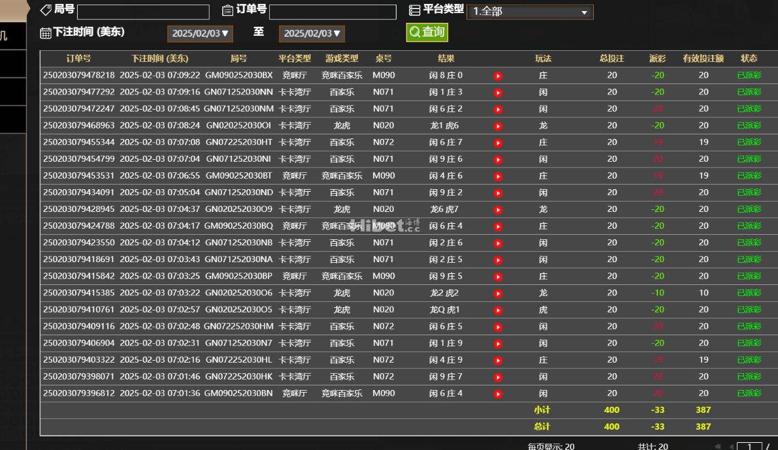Click the 每页显示: 20 text
The width and height of the screenshot is (778, 450).
point(551,447)
